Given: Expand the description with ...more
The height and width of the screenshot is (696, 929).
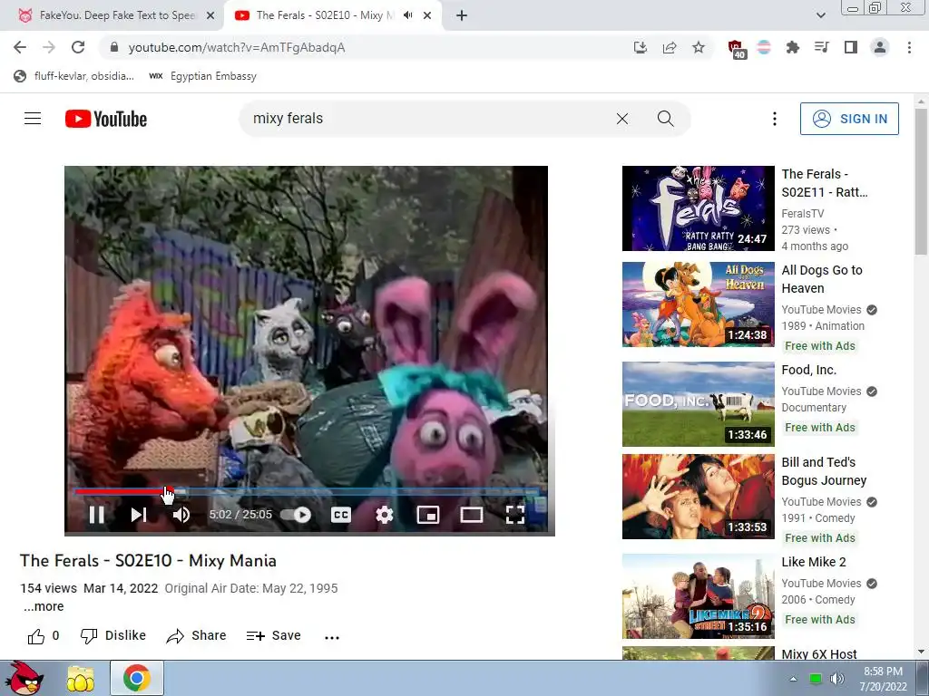Looking at the screenshot, I should [x=44, y=606].
